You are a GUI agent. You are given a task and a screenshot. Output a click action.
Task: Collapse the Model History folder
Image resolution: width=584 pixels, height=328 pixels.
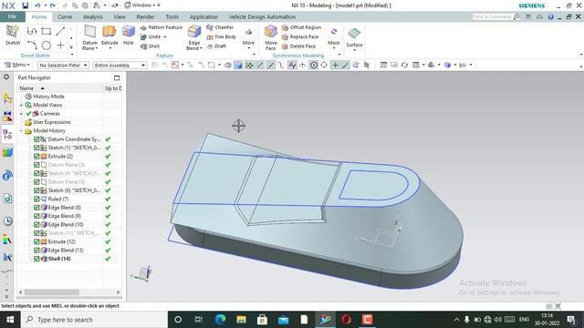[x=21, y=131]
